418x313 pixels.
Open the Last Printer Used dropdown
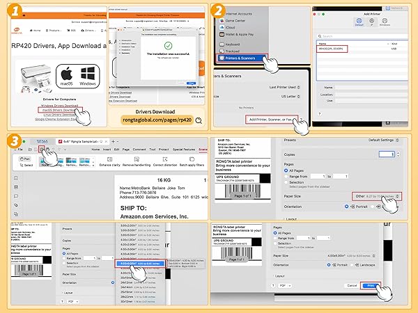(x=284, y=87)
